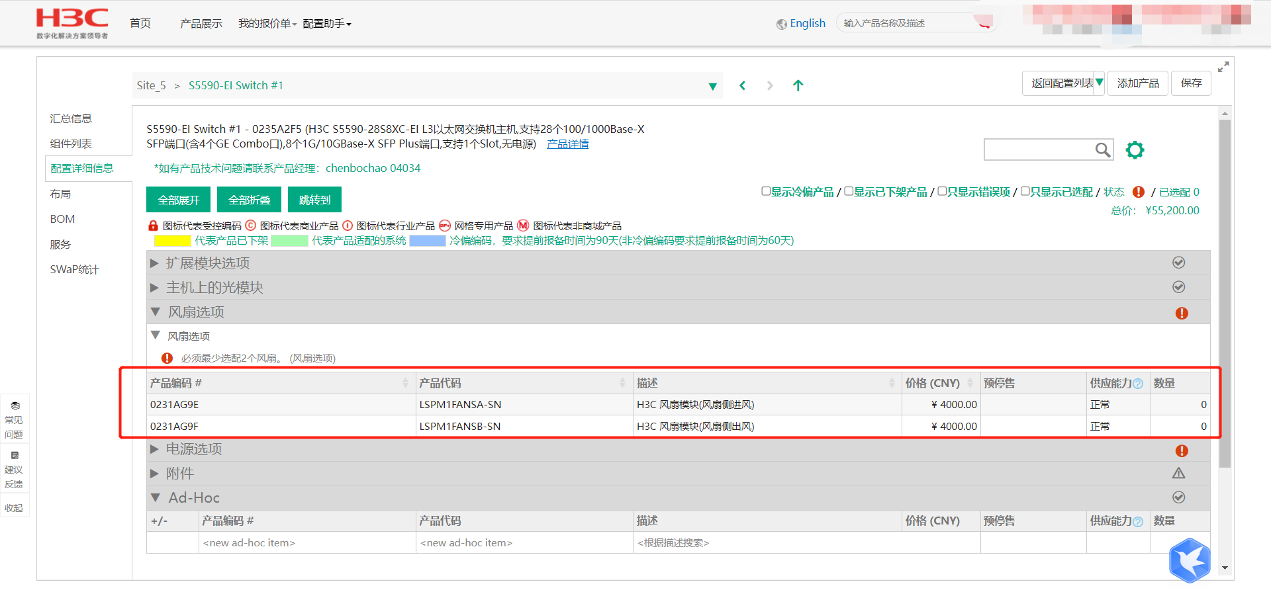This screenshot has width=1271, height=590.
Task: Switch language to English
Action: [x=808, y=24]
